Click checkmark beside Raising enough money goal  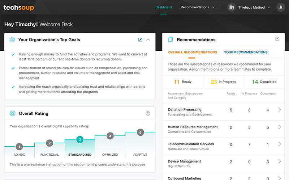[x=13, y=55]
